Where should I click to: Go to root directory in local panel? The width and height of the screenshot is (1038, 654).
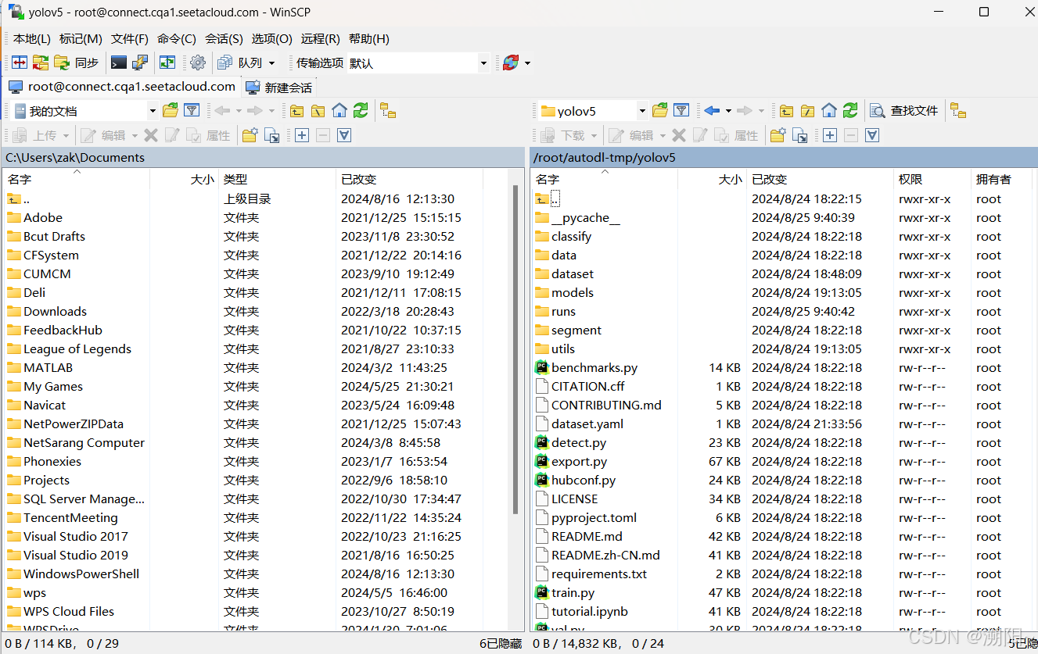pyautogui.click(x=318, y=111)
